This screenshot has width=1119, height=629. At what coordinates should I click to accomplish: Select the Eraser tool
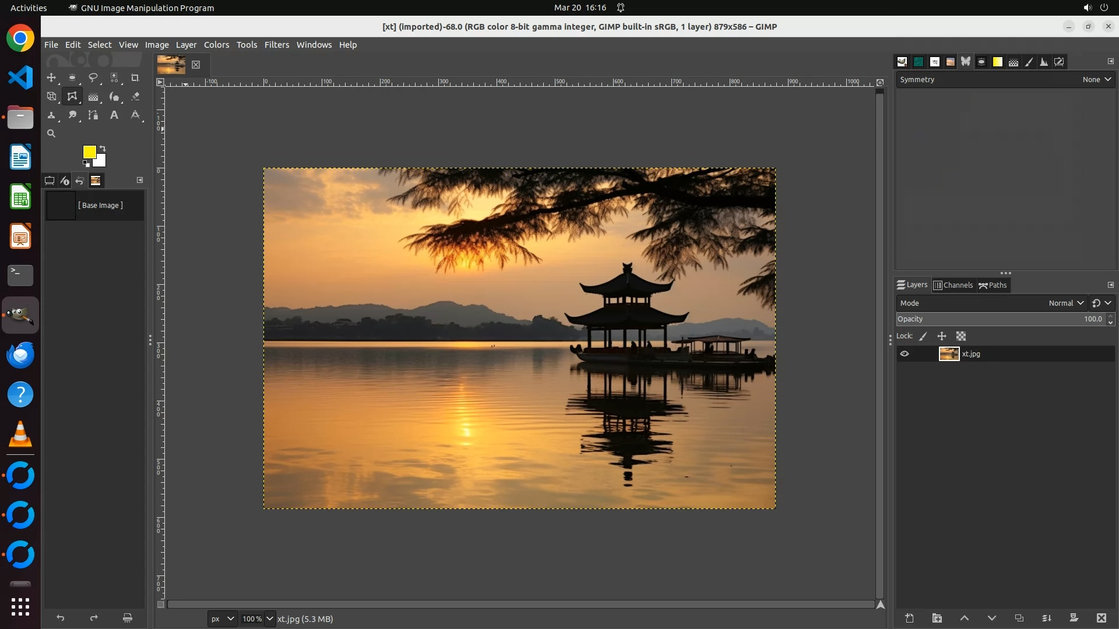click(135, 96)
